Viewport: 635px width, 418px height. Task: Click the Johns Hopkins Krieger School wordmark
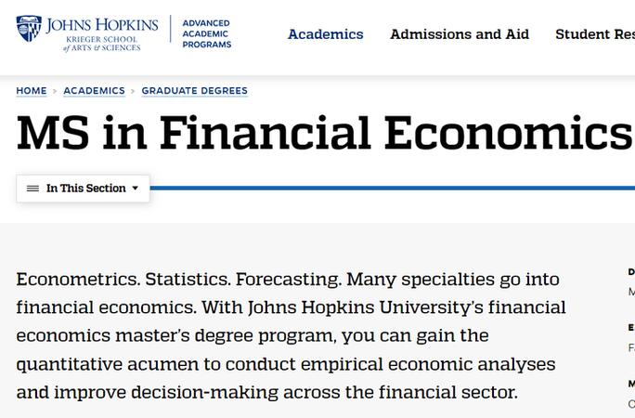point(102,34)
